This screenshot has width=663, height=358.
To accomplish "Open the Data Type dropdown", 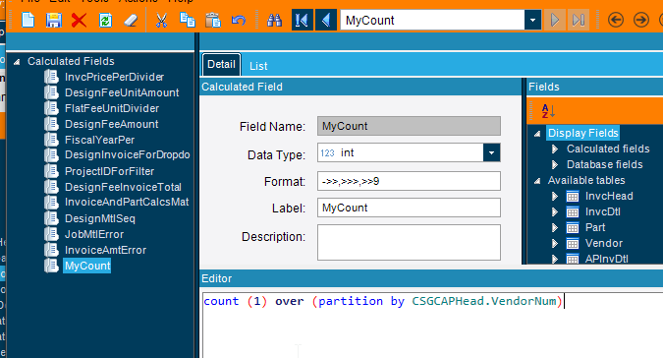I will pyautogui.click(x=491, y=152).
